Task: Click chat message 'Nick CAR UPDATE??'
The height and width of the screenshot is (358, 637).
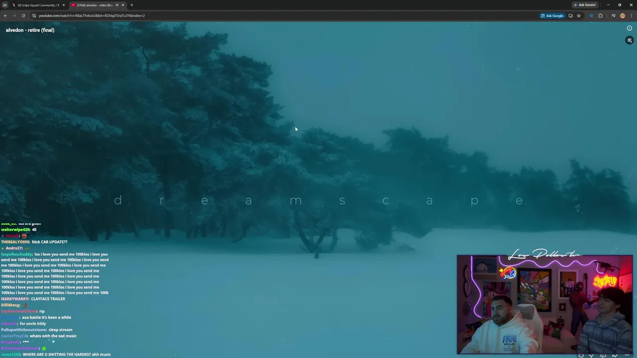Action: pos(49,242)
